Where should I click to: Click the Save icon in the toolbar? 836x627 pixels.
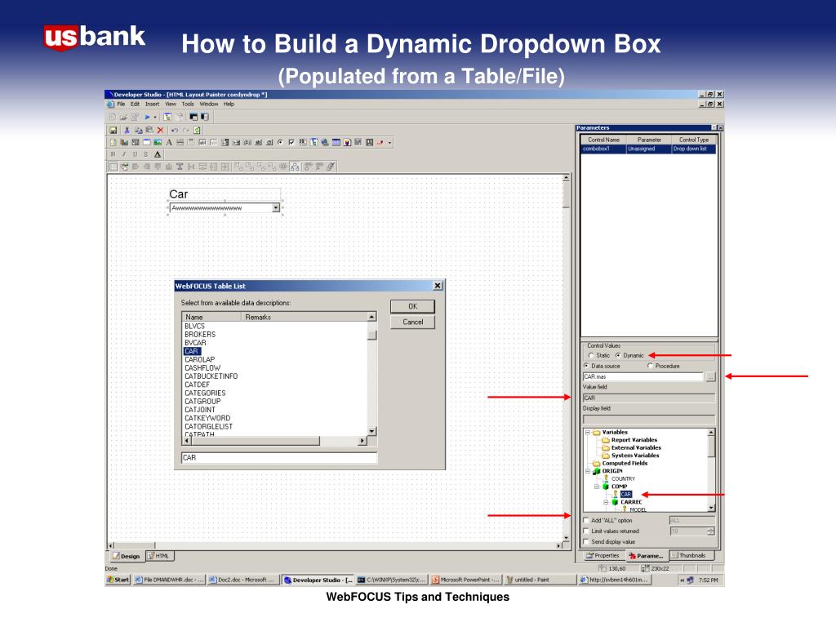pos(113,131)
